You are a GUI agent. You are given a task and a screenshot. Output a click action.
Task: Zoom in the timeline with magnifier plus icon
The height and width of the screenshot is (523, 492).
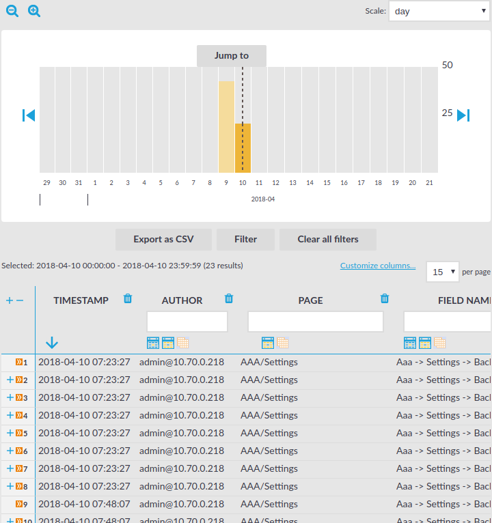coord(34,11)
